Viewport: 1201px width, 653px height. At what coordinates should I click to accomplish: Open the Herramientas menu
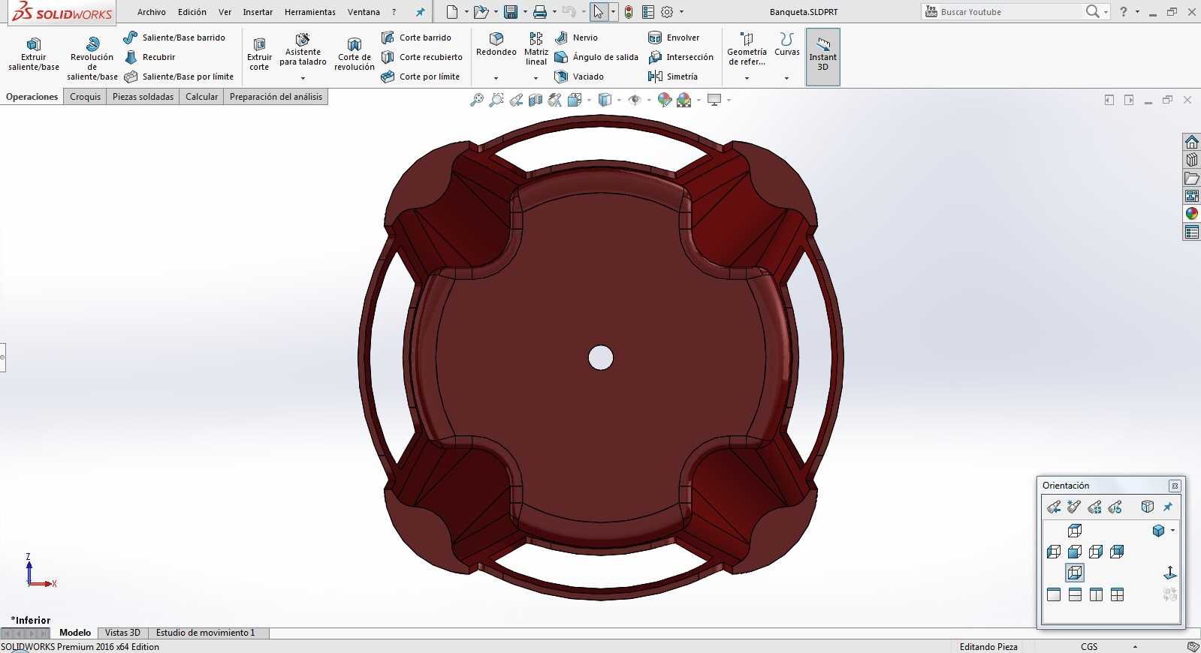pyautogui.click(x=310, y=12)
